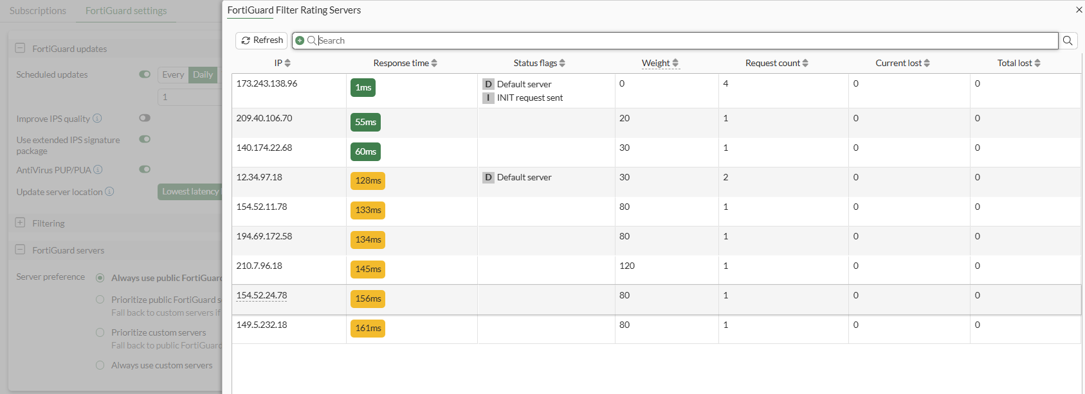The image size is (1085, 394).
Task: Enable Improve IPS quality toggle
Action: 145,118
